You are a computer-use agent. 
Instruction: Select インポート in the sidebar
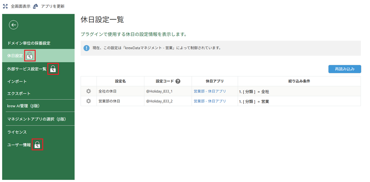point(17,81)
